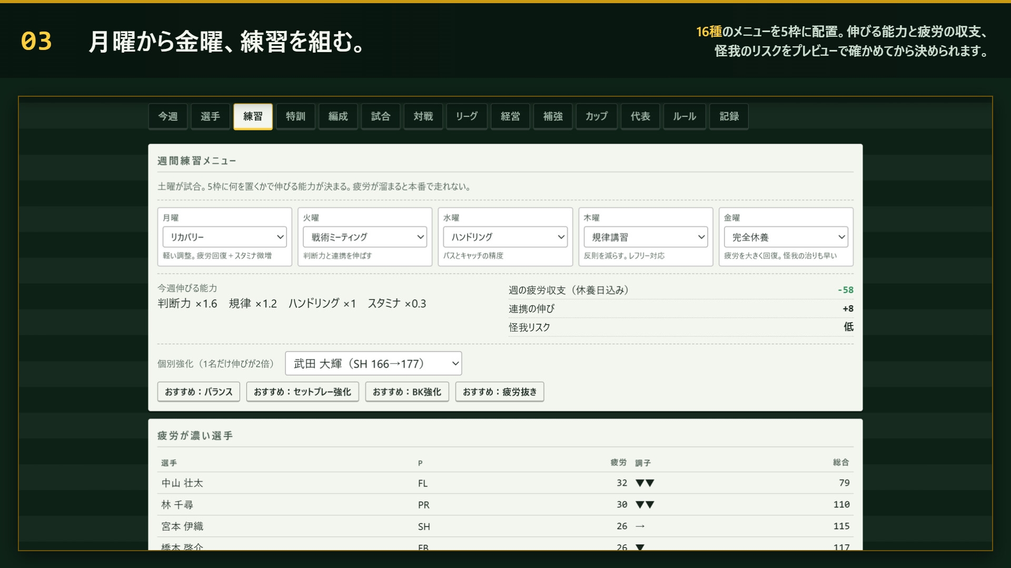The image size is (1011, 568).
Task: Open the 試合 tab
Action: tap(381, 116)
